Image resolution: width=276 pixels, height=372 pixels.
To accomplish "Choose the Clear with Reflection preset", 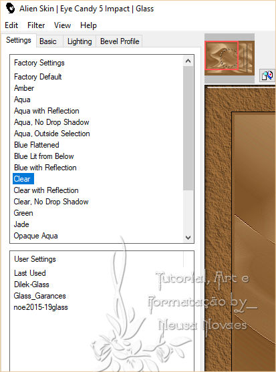I will coord(46,190).
